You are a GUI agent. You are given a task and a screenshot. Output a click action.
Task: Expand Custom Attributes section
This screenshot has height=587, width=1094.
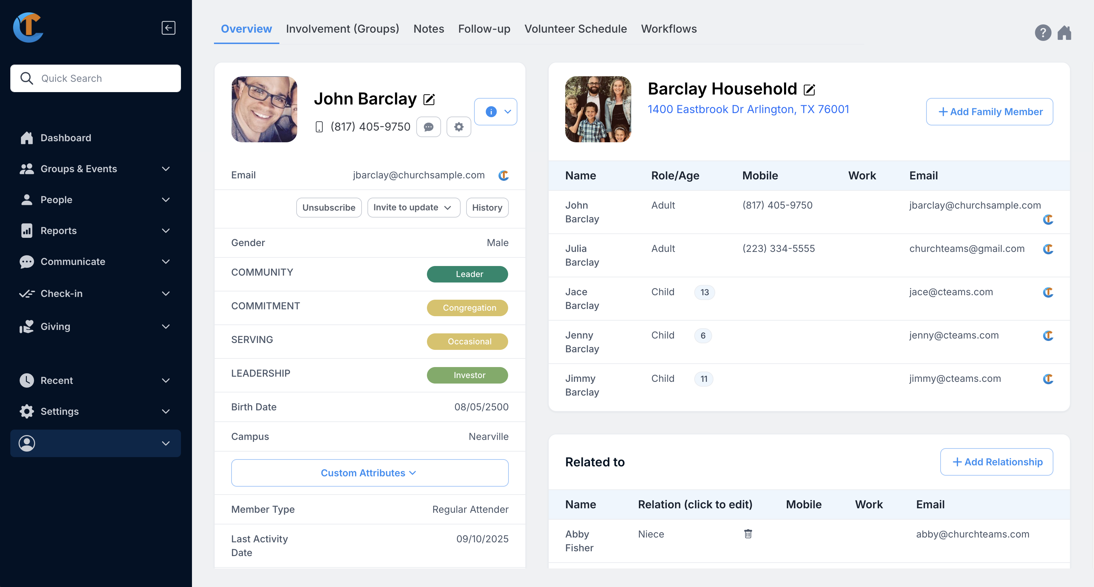coord(369,473)
